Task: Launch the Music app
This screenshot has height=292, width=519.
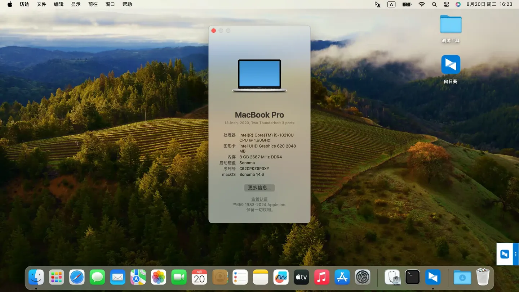Action: point(321,277)
